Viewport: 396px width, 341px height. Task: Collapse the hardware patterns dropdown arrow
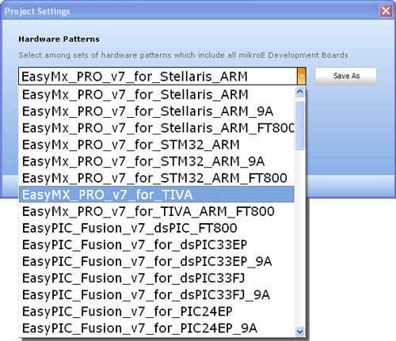click(302, 76)
